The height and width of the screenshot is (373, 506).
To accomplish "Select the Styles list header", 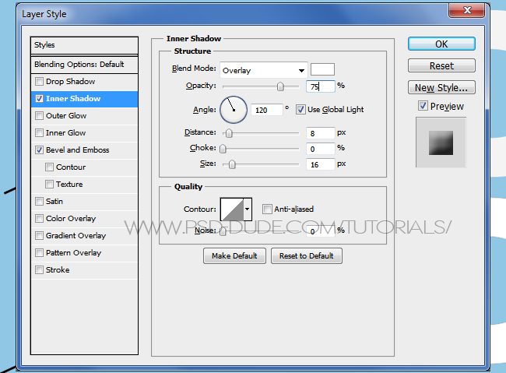I will 85,45.
